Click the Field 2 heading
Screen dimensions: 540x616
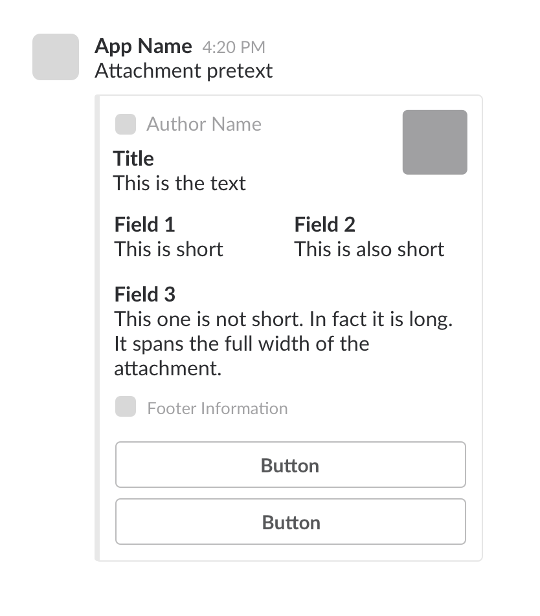[324, 224]
